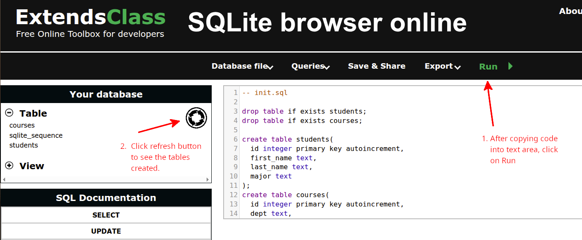The width and height of the screenshot is (582, 240).
Task: Click the 'dept text,' line
Action: pyautogui.click(x=271, y=213)
